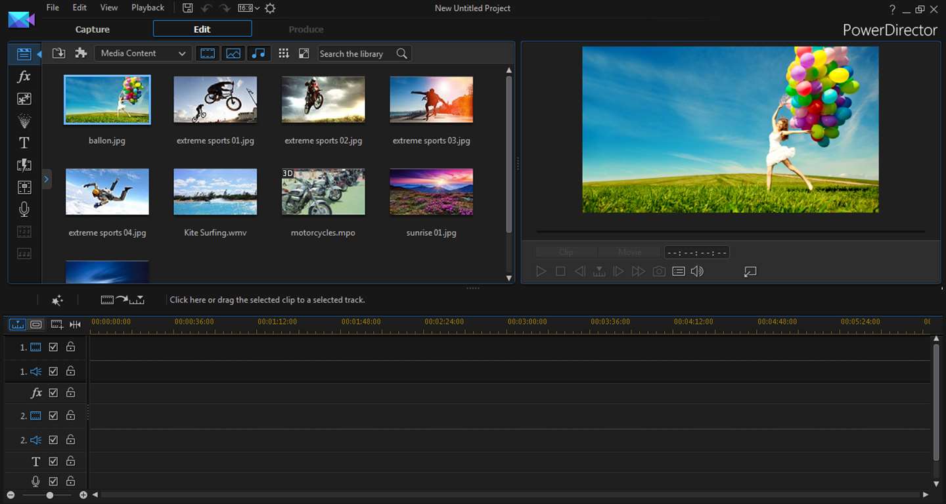This screenshot has width=946, height=504.
Task: Expand the library explorer side panel arrow
Action: (x=47, y=179)
